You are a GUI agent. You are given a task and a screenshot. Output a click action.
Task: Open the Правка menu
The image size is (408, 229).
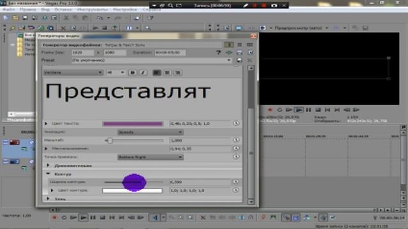[28, 10]
